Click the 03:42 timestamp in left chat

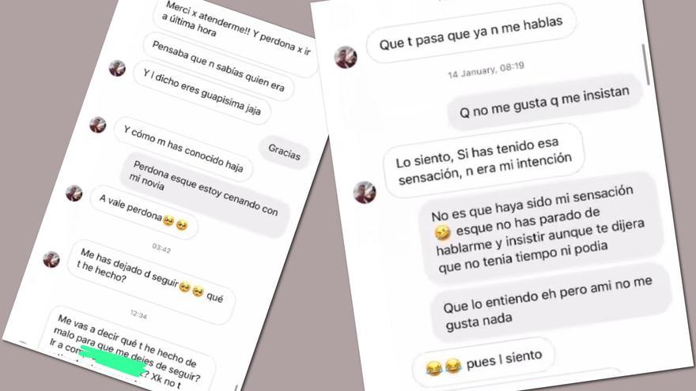tap(161, 247)
